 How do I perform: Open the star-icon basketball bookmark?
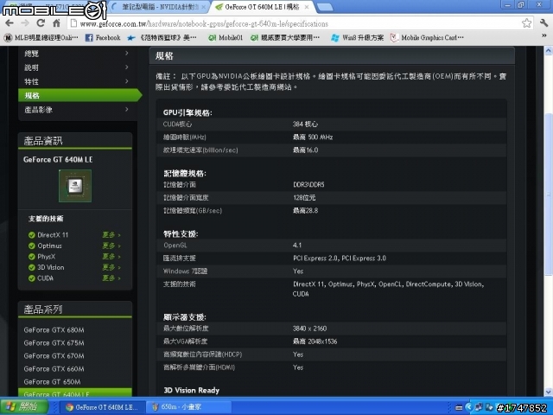162,37
